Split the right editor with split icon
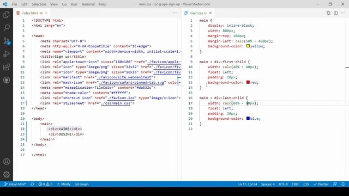This screenshot has height=196, width=349. [x=336, y=13]
